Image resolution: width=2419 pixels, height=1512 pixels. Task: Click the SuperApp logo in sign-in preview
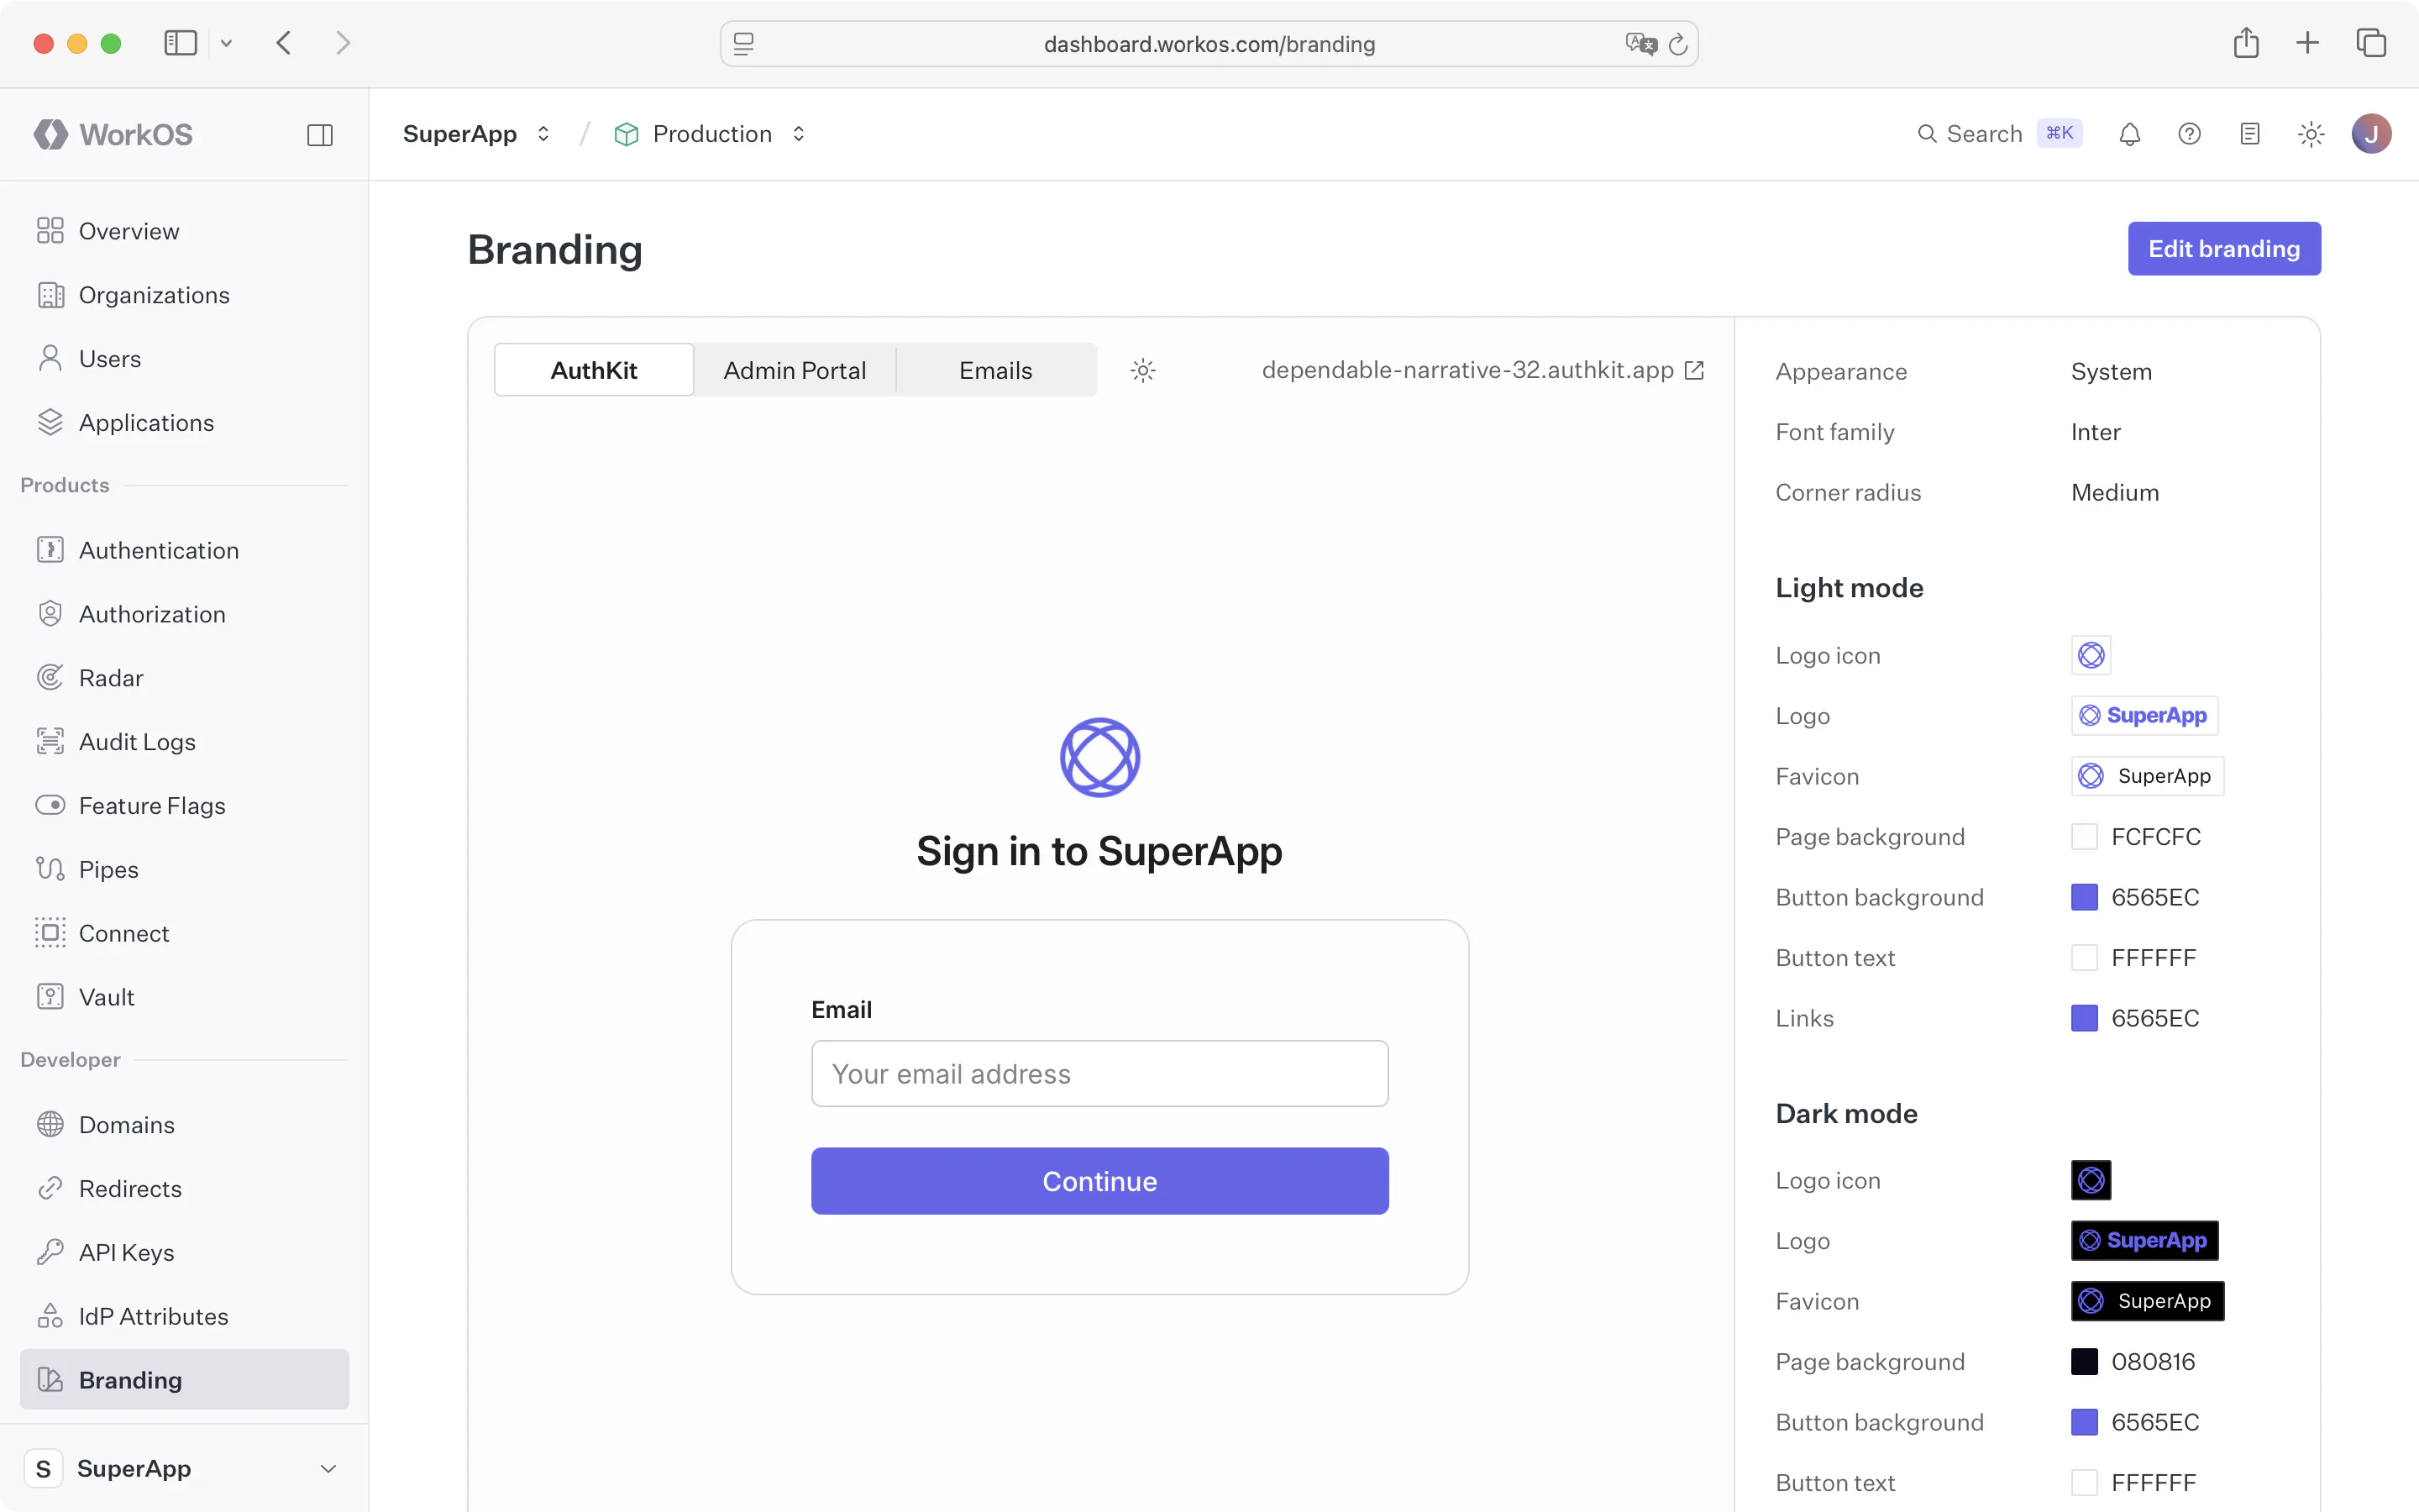[1099, 757]
